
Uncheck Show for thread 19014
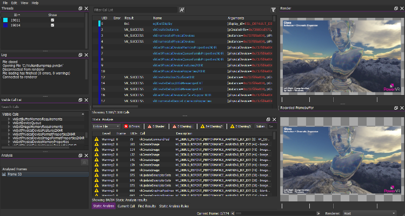click(x=52, y=25)
